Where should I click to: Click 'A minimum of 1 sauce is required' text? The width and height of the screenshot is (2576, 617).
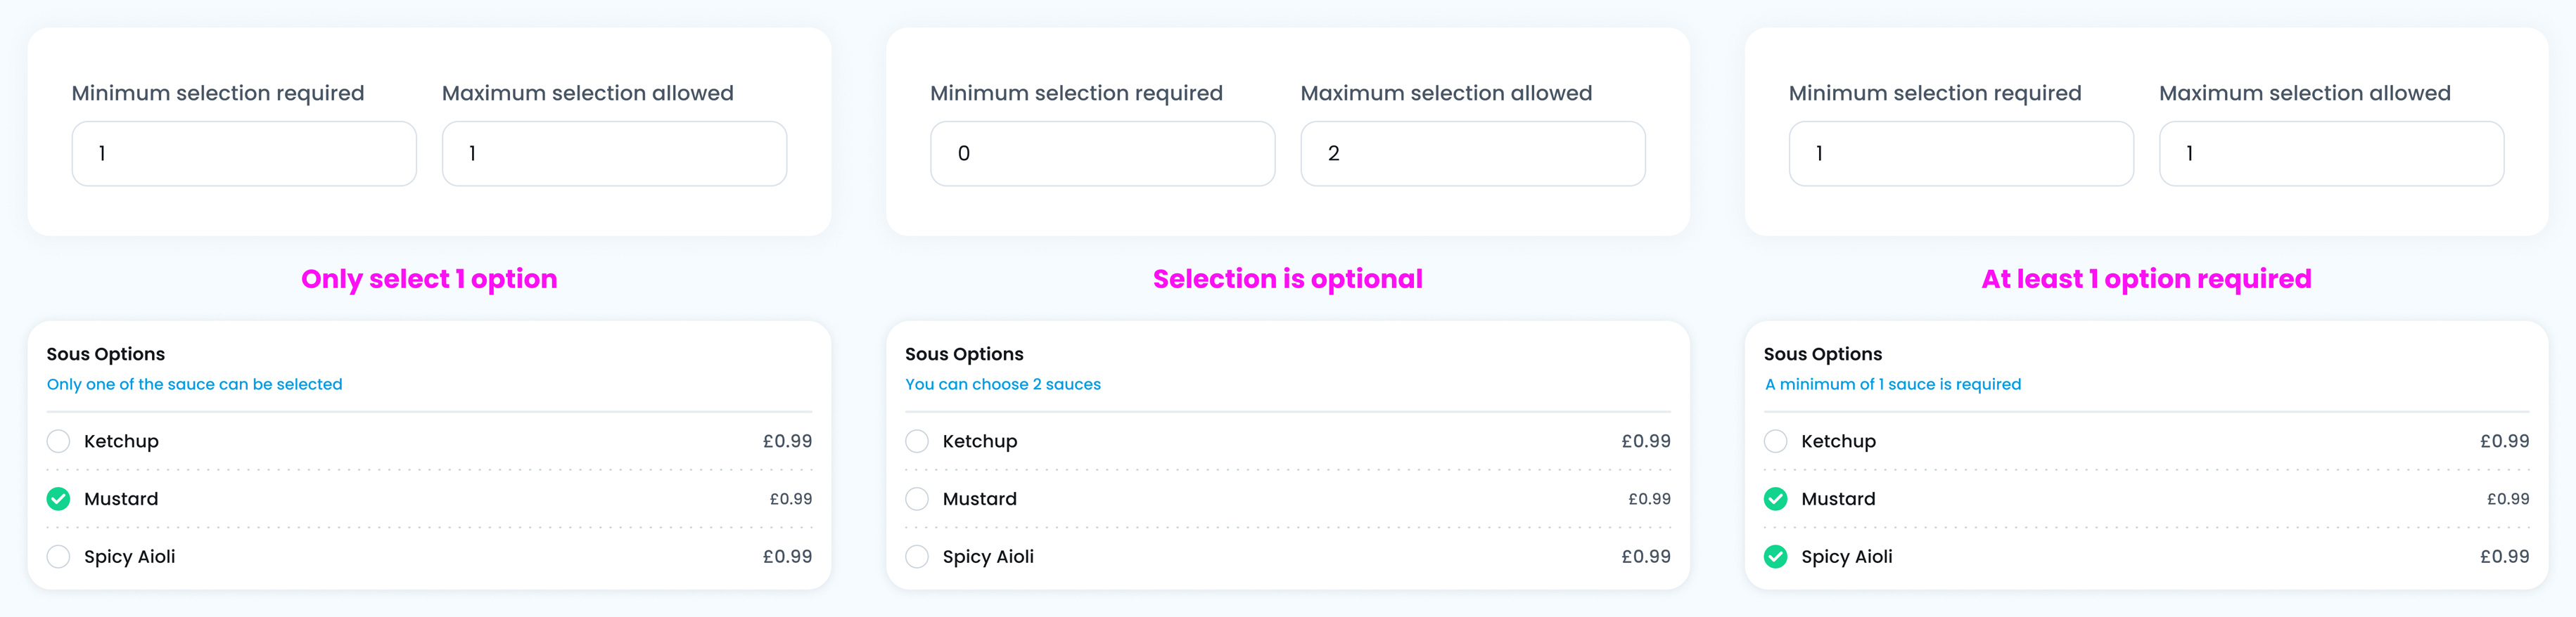[x=1892, y=384]
